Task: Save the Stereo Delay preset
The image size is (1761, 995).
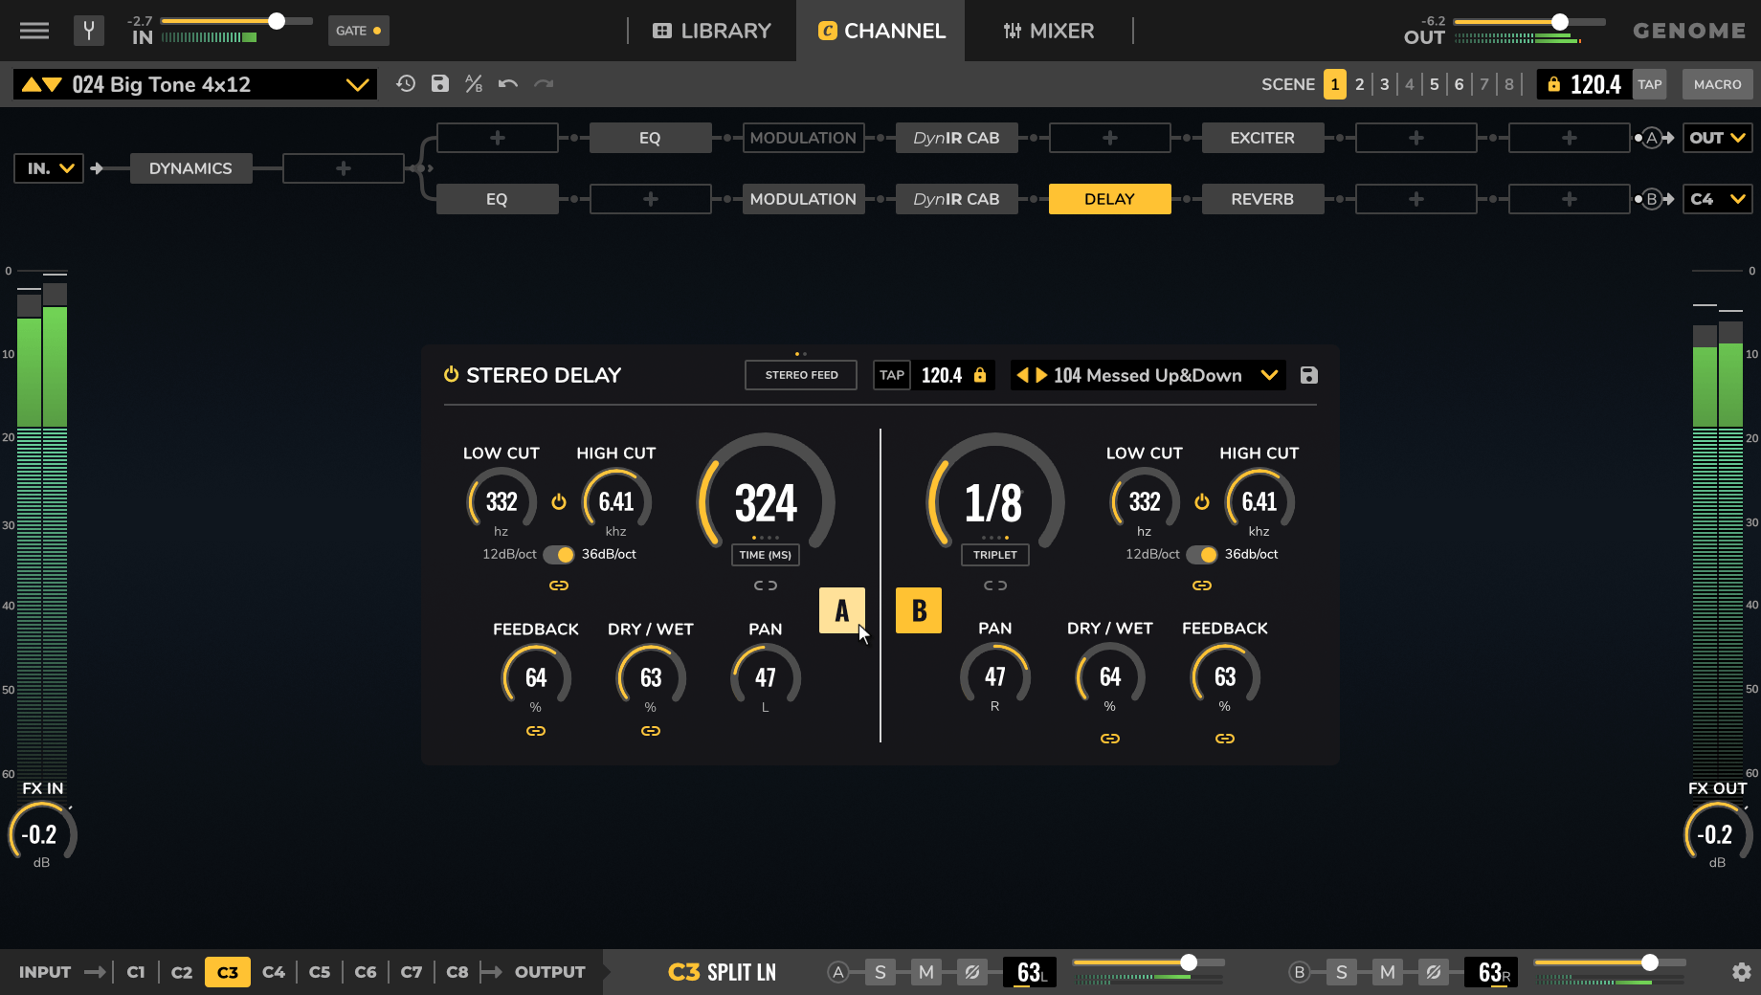Action: tap(1308, 375)
